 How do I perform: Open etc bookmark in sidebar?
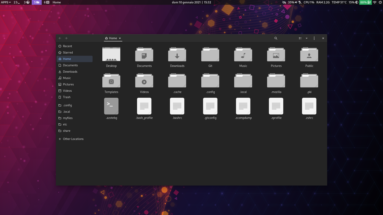tap(75, 125)
